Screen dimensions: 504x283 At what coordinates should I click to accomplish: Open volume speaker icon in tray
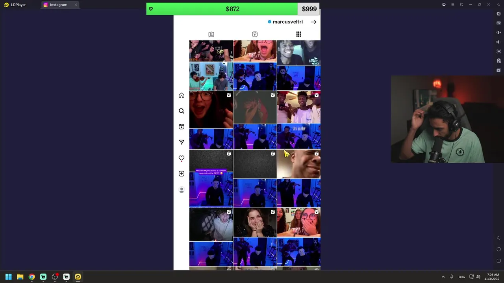(478, 277)
